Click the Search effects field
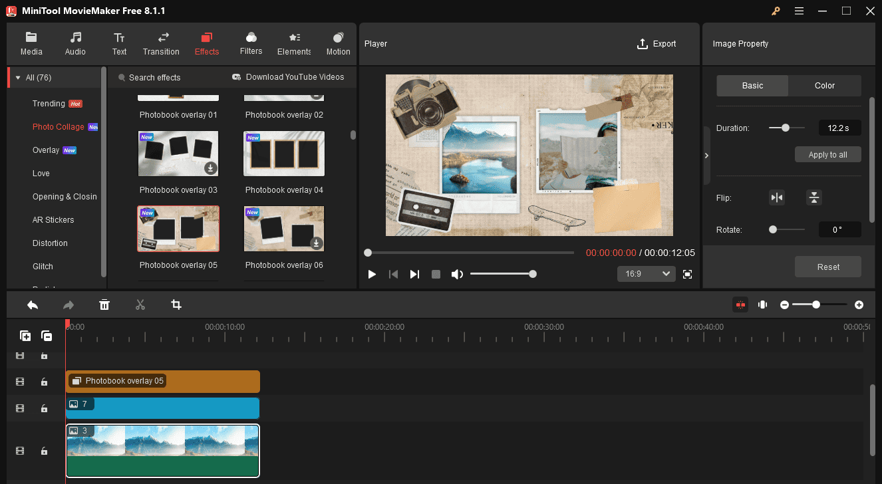The height and width of the screenshot is (484, 882). tap(154, 78)
